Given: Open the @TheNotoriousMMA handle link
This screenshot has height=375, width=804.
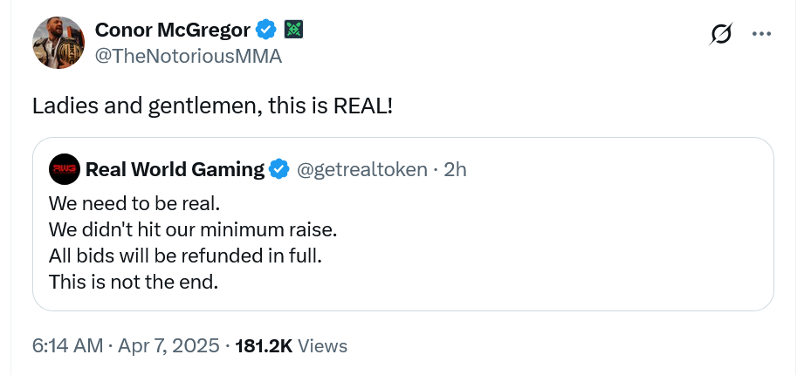Looking at the screenshot, I should (188, 56).
